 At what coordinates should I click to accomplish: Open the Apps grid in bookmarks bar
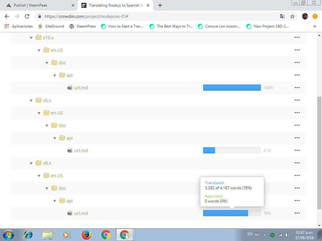coord(7,26)
